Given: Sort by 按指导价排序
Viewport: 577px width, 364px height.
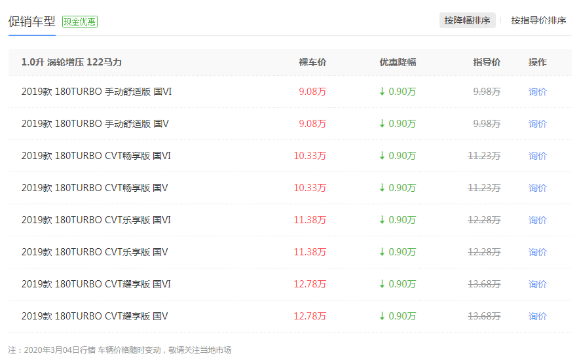Looking at the screenshot, I should (538, 20).
